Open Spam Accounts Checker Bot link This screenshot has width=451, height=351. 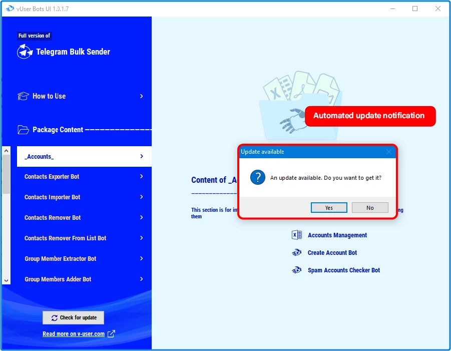[x=344, y=270]
